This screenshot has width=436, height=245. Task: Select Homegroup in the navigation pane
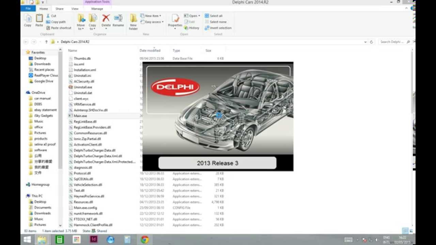pos(40,184)
